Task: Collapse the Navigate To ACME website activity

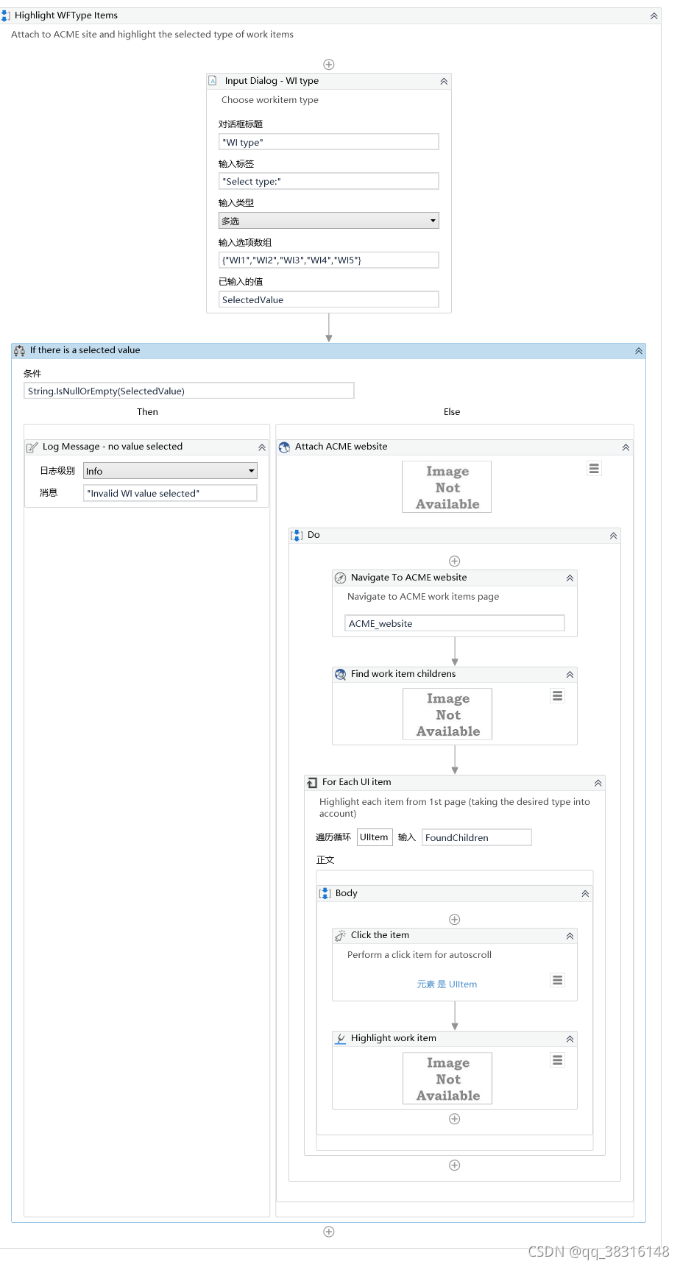Action: (570, 578)
